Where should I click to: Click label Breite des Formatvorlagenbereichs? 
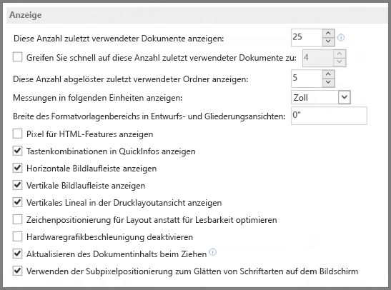pyautogui.click(x=149, y=116)
